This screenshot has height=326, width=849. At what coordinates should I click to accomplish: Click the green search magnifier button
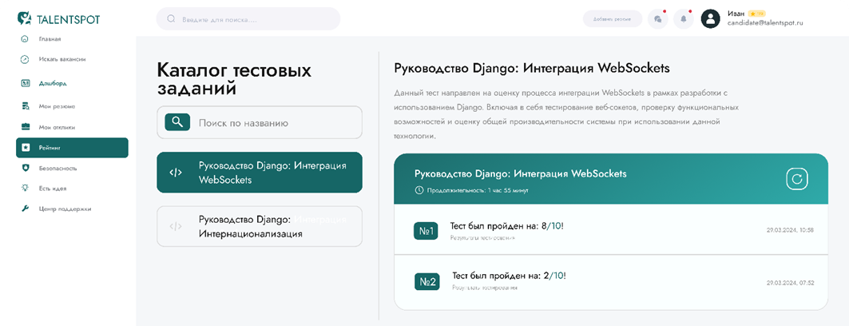177,122
